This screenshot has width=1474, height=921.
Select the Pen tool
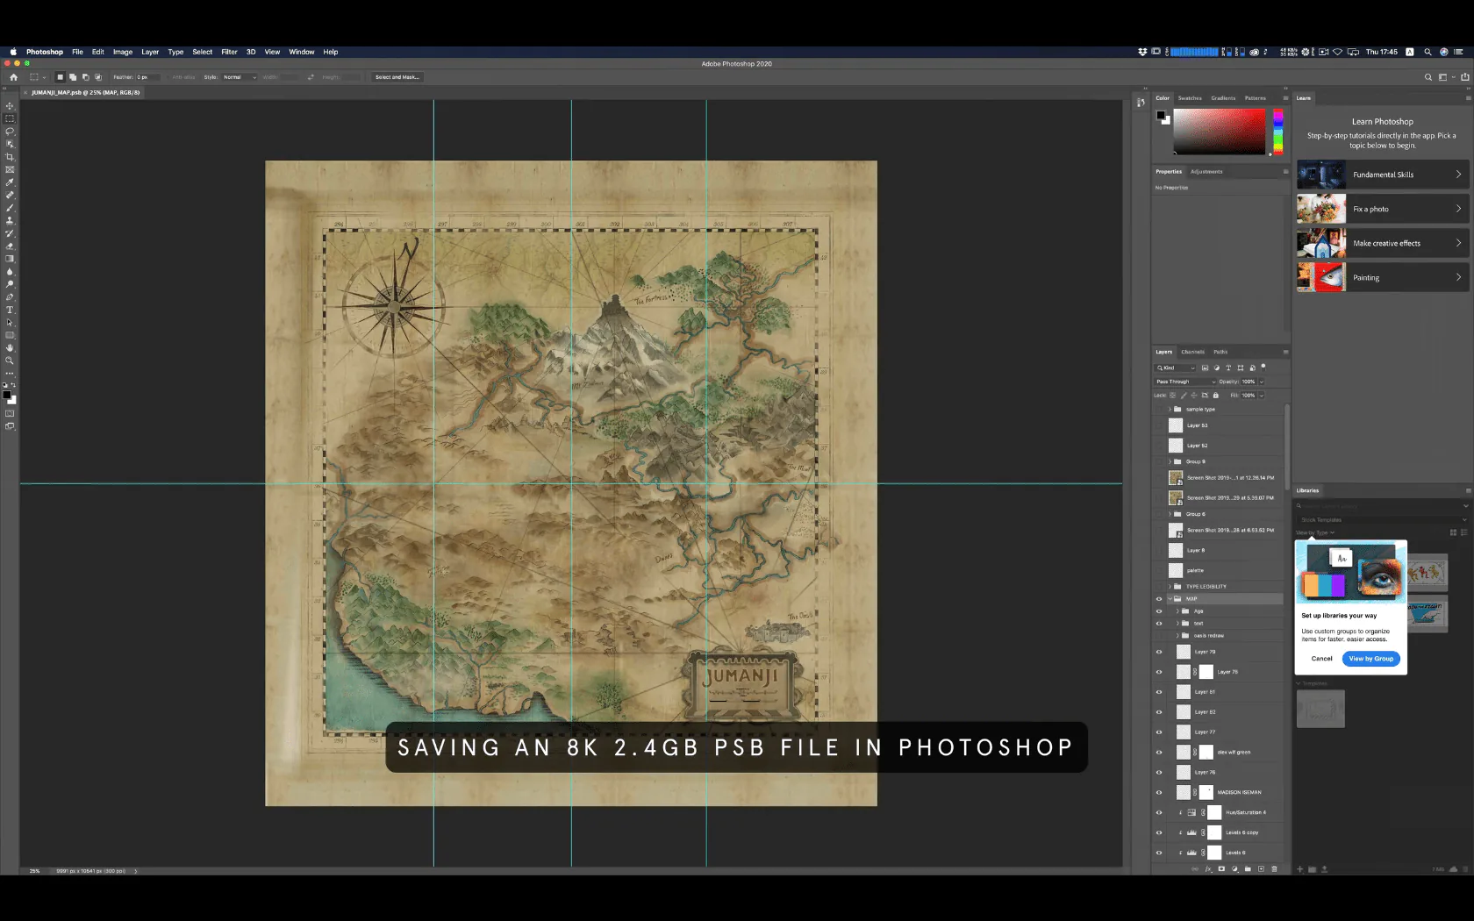click(x=10, y=297)
